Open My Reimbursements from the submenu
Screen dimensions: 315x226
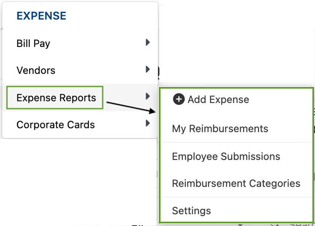(220, 129)
